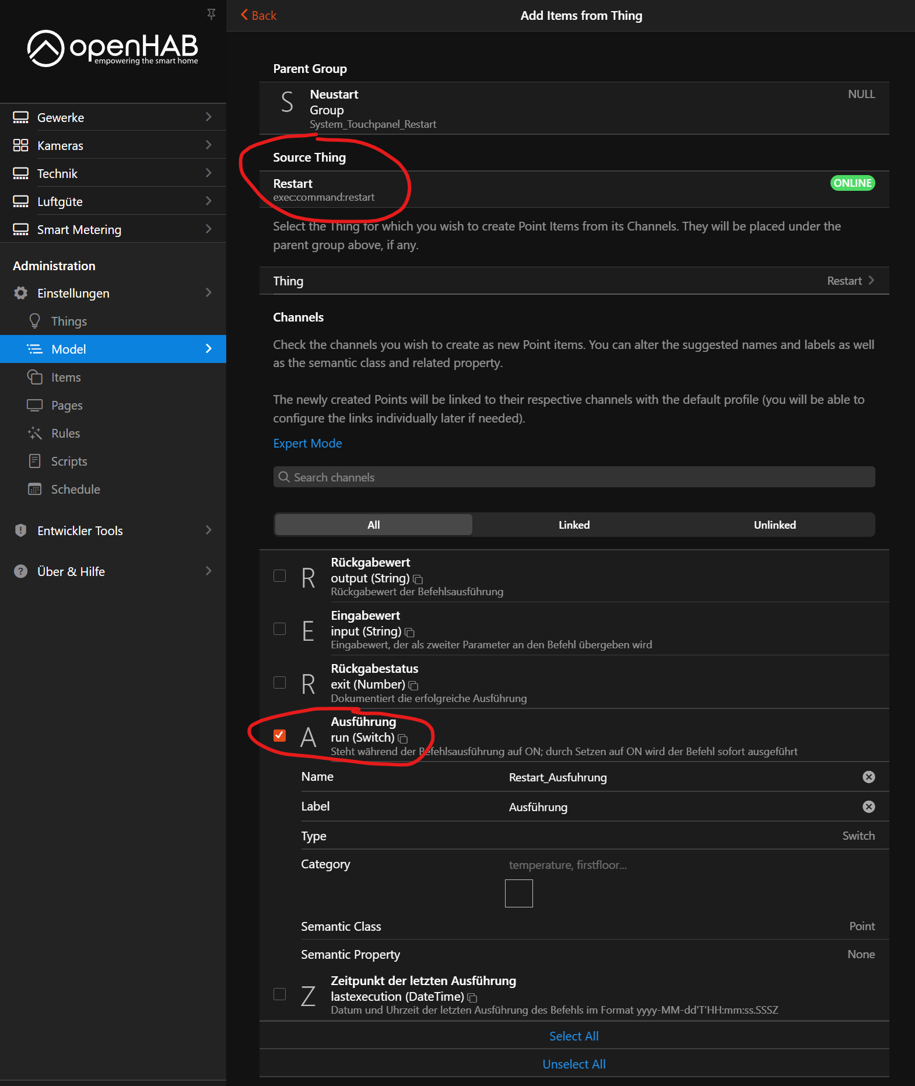
Task: Check the Rückgabestatus exit channel
Action: pos(280,683)
